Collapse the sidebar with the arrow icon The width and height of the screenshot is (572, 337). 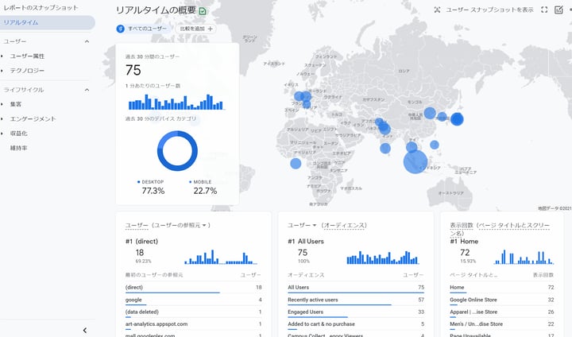tap(85, 331)
